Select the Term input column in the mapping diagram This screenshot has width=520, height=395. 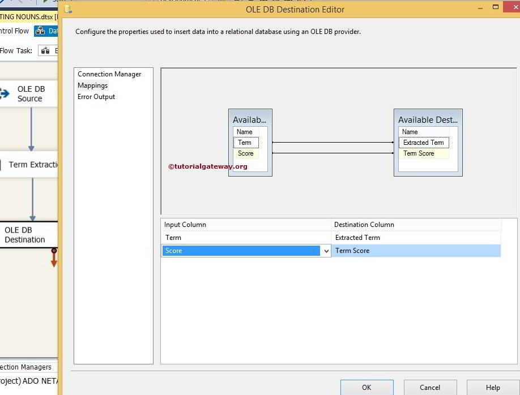[x=245, y=143]
